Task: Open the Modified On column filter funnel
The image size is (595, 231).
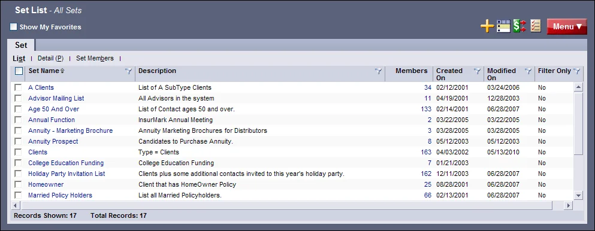Action: click(528, 71)
